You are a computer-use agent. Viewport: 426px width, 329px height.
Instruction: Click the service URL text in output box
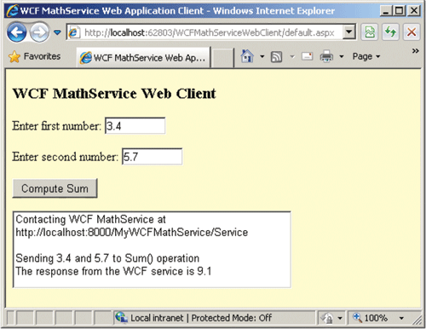click(132, 233)
